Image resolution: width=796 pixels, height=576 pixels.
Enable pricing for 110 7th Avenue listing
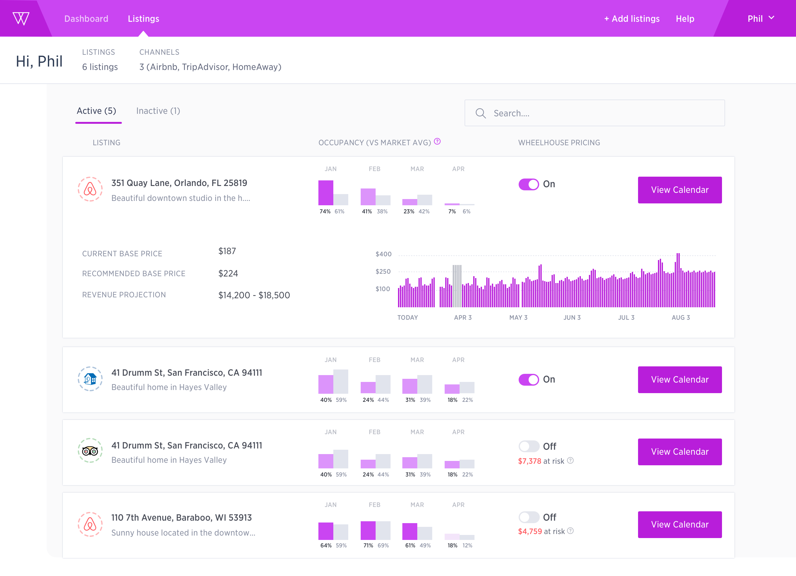pos(529,517)
